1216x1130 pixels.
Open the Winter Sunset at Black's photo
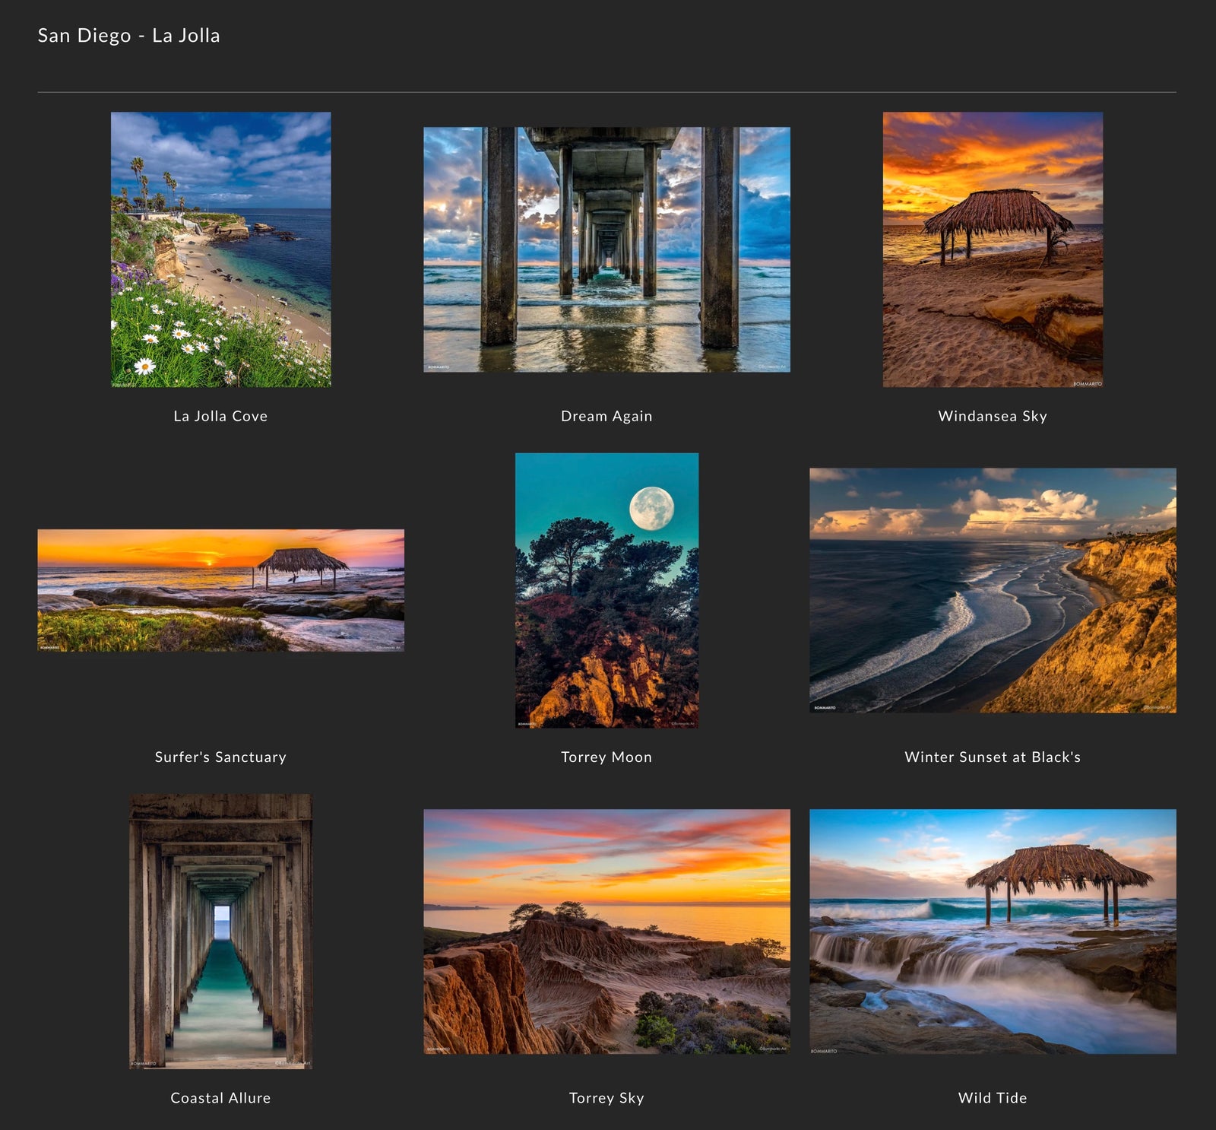pos(993,590)
